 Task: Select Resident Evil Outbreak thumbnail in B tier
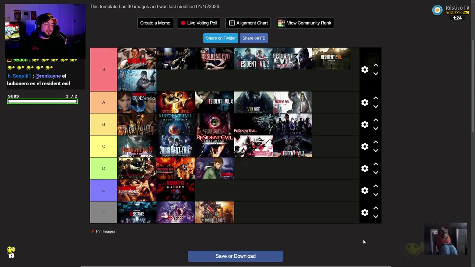[x=253, y=124]
